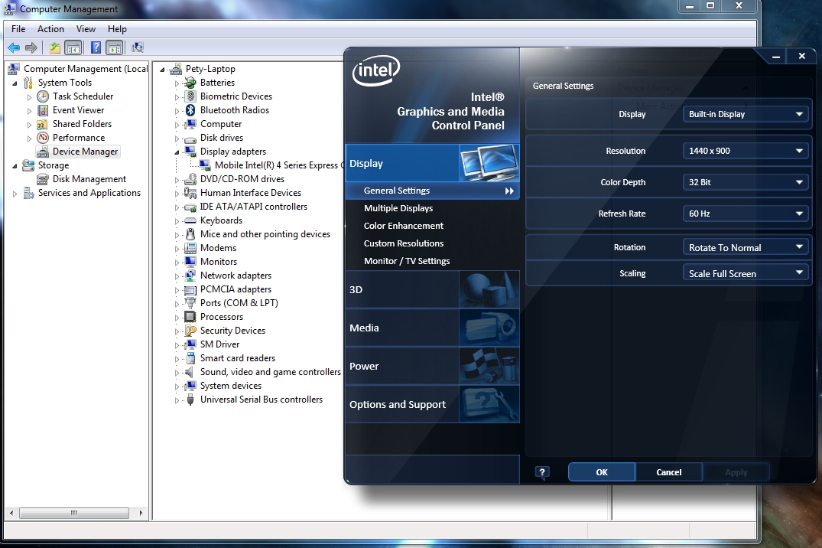Expand the Ports (COM & LPT) node
The width and height of the screenshot is (822, 548).
(177, 303)
